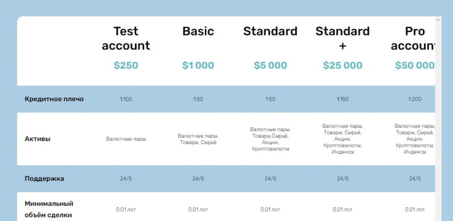Click the vertical scrollbar track

pyautogui.click(x=438, y=121)
